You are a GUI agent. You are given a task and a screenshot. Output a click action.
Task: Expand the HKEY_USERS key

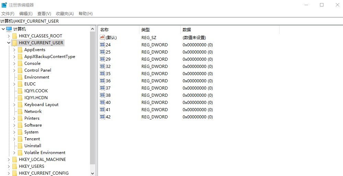9,167
